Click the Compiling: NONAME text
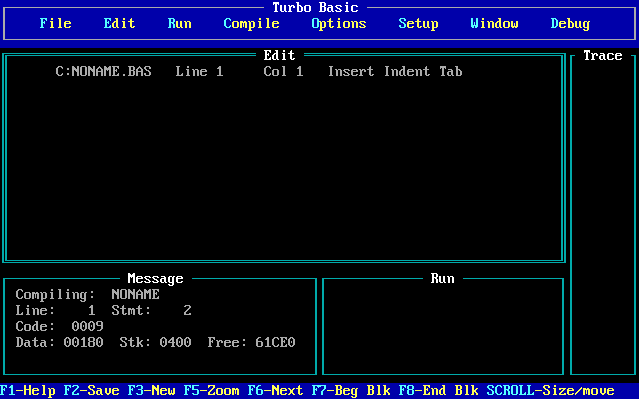639x399 pixels. point(87,295)
